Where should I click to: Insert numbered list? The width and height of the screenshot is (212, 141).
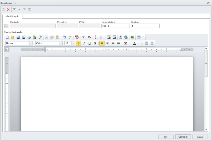click(96, 37)
